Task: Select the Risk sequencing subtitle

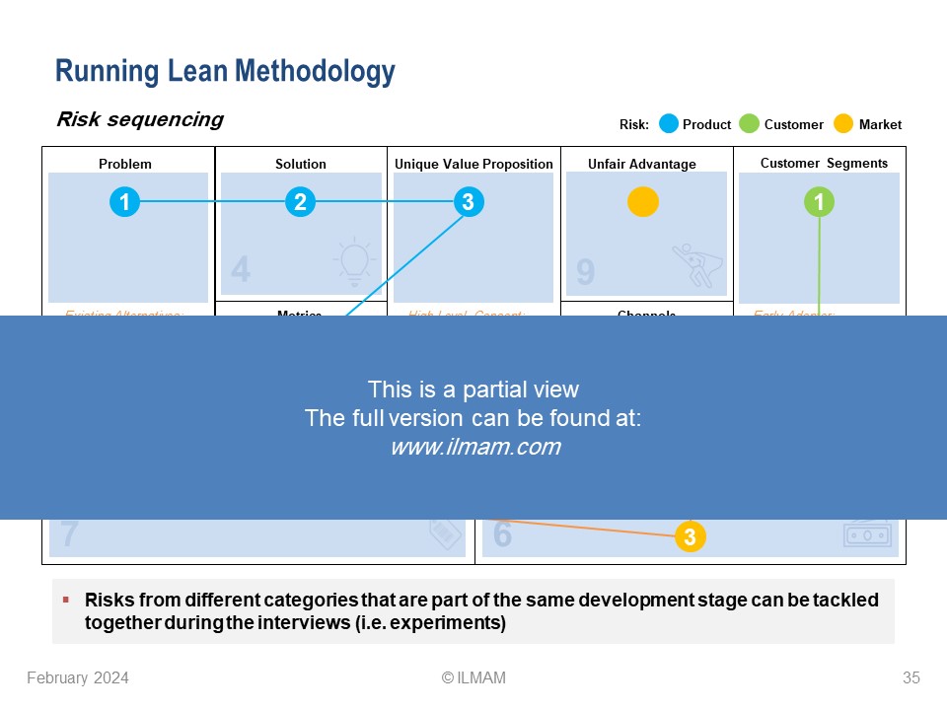Action: 140,119
